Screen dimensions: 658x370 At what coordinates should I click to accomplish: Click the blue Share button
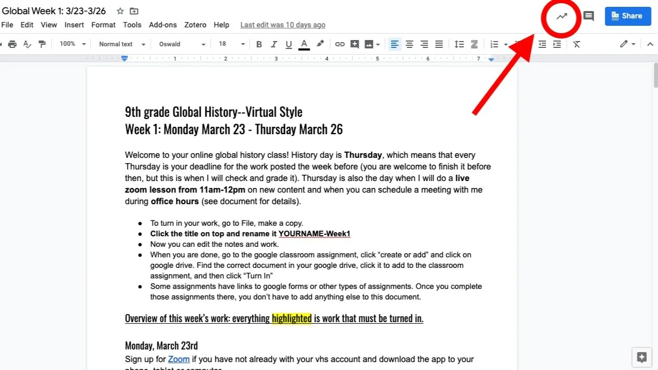627,16
